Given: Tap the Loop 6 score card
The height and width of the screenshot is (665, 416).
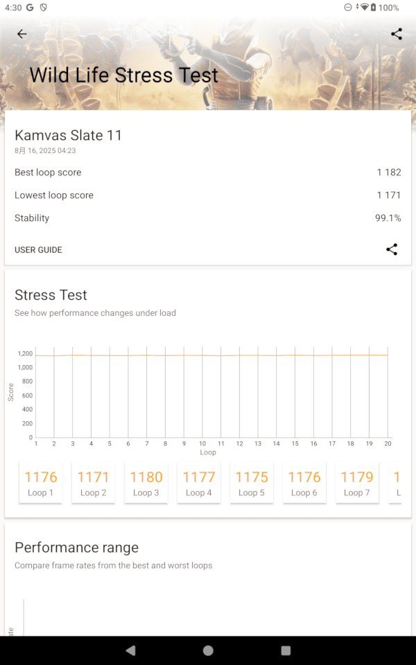Looking at the screenshot, I should pyautogui.click(x=304, y=483).
